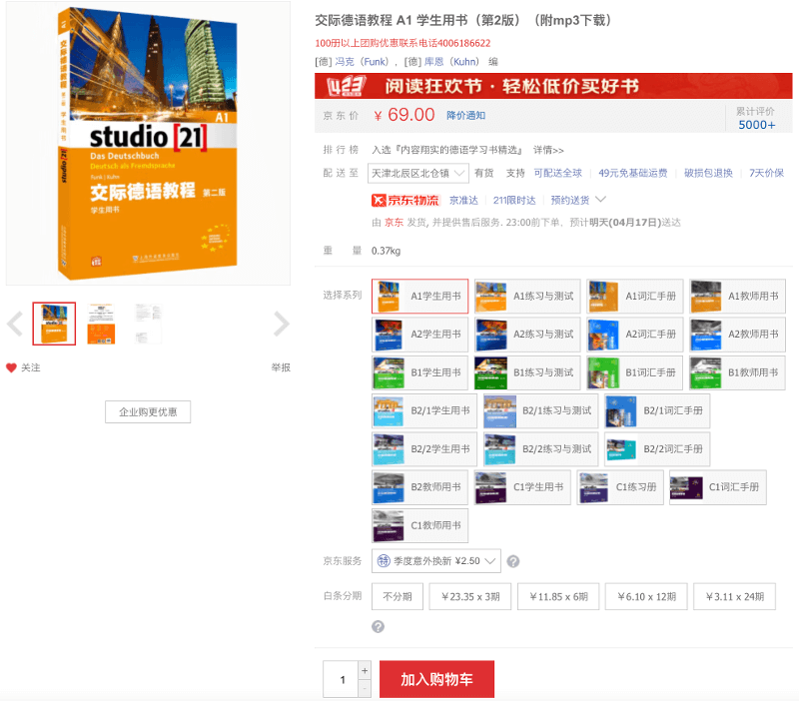Choose the C1练习册 option
Viewport: 799px width, 701px height.
pyautogui.click(x=620, y=487)
